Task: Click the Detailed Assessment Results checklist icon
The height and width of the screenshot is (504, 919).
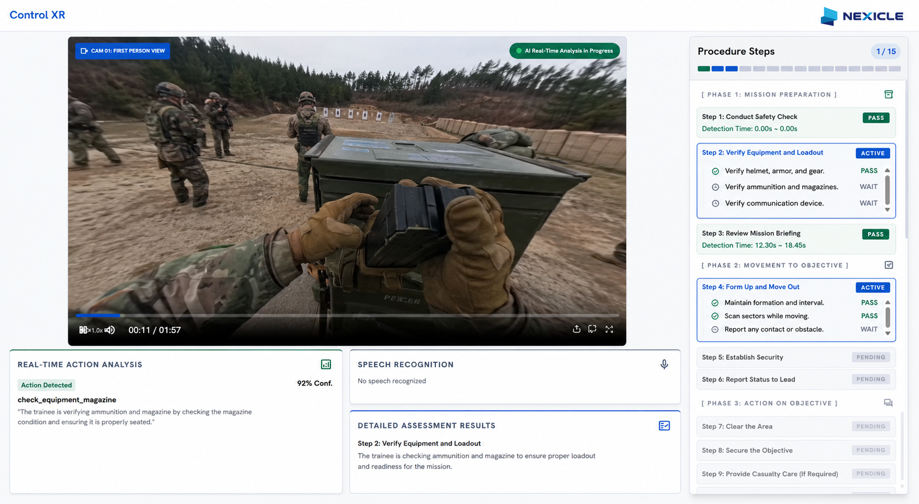Action: click(x=664, y=426)
